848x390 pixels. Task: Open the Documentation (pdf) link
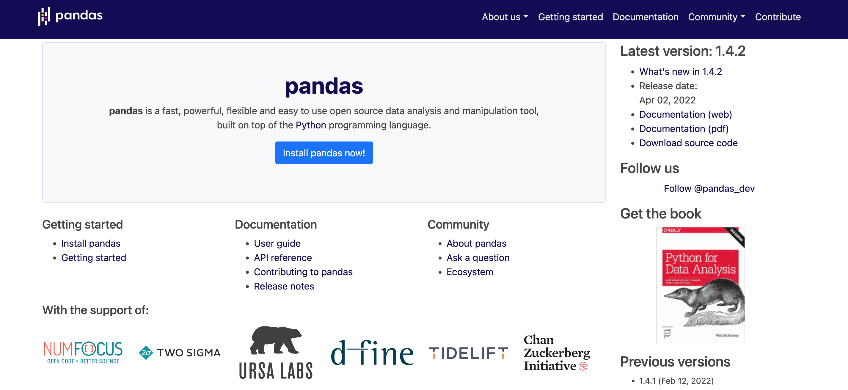(x=684, y=128)
